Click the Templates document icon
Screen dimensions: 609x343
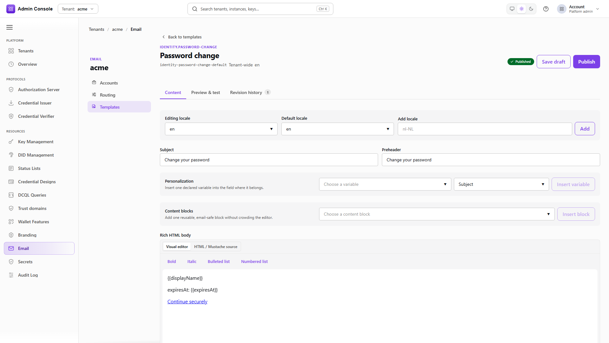94,107
